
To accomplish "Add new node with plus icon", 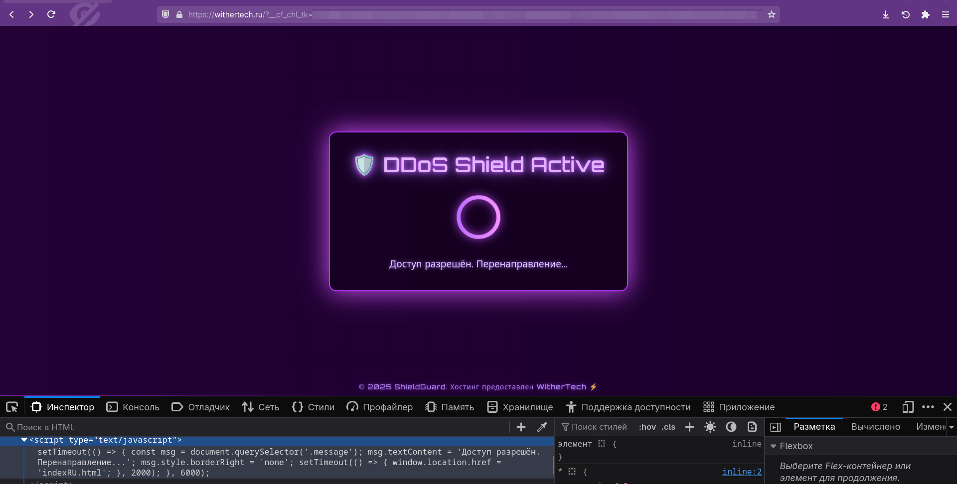I will tap(521, 427).
